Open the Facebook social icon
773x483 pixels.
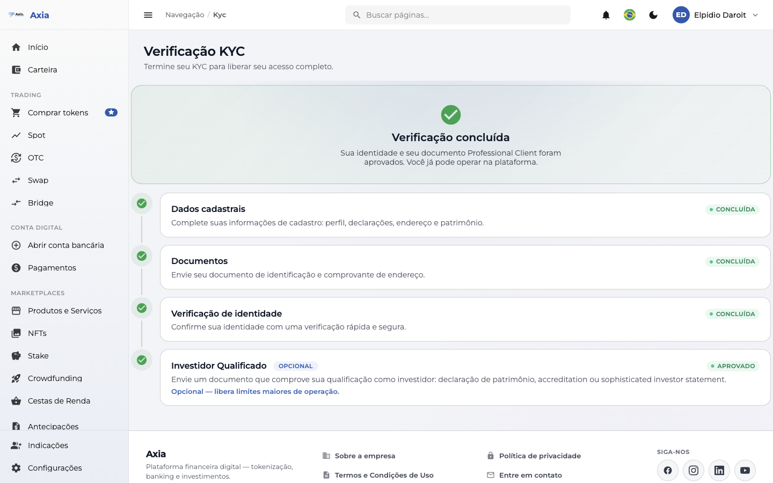pos(668,471)
